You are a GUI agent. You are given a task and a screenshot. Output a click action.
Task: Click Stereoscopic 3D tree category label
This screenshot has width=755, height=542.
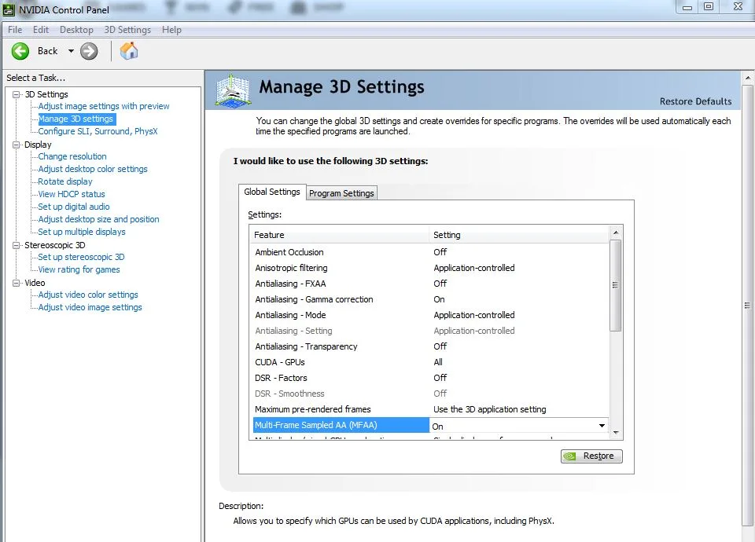(55, 245)
